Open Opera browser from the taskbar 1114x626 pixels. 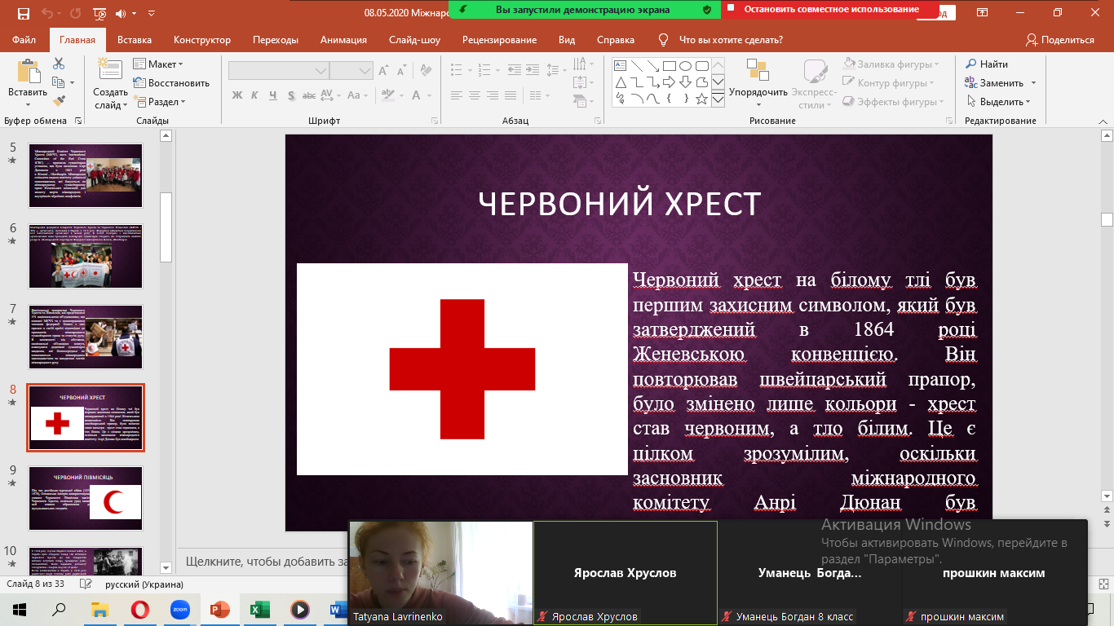point(139,609)
